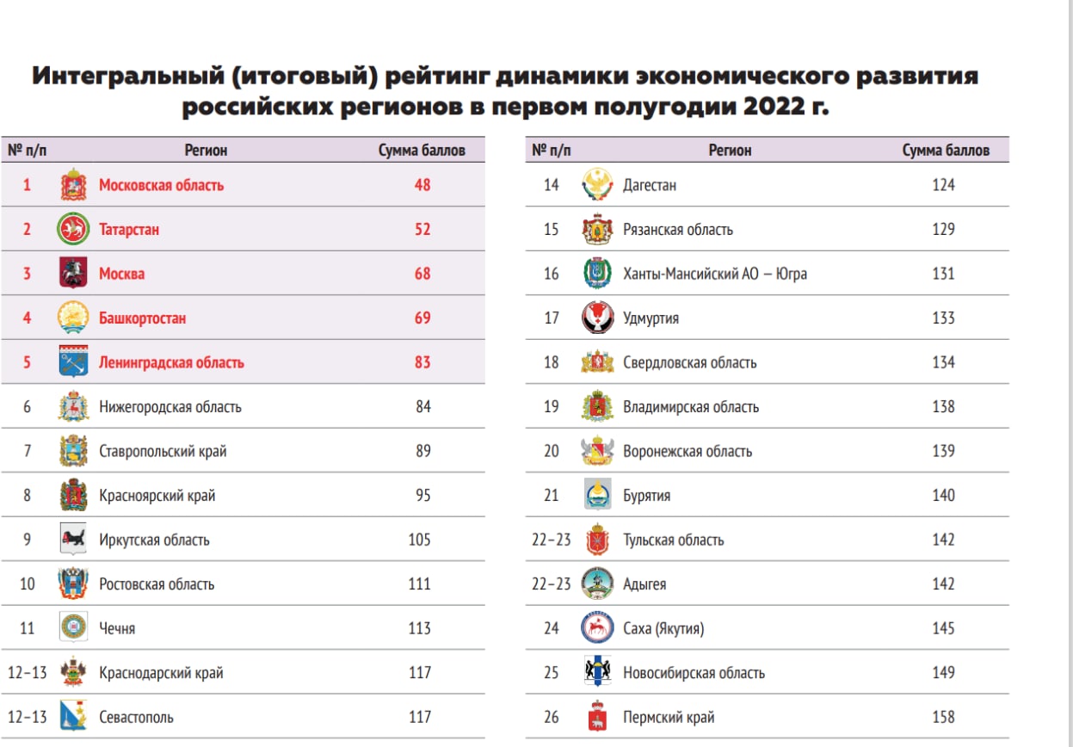1073x747 pixels.
Task: Click the score 48 for Moscow Oblast
Action: click(422, 185)
